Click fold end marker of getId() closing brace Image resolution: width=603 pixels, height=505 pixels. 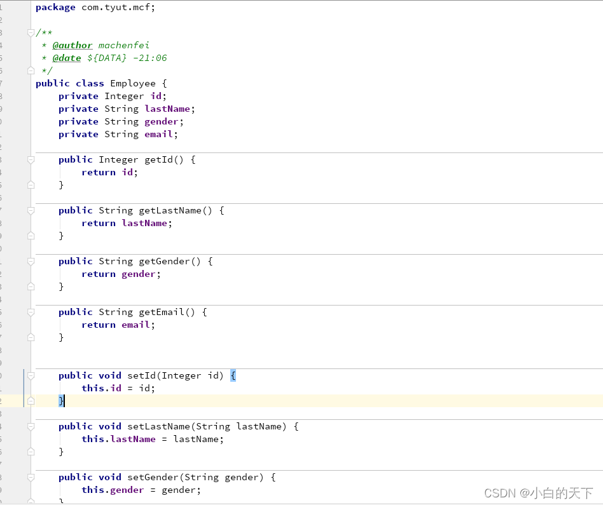pyautogui.click(x=31, y=185)
